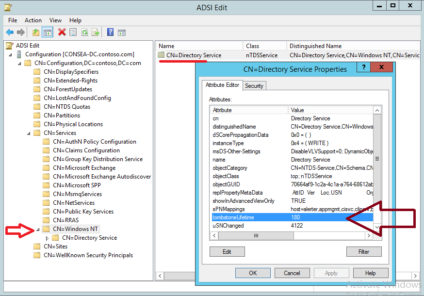Click the Up one level folder icon
The width and height of the screenshot is (424, 296).
pyautogui.click(x=36, y=33)
